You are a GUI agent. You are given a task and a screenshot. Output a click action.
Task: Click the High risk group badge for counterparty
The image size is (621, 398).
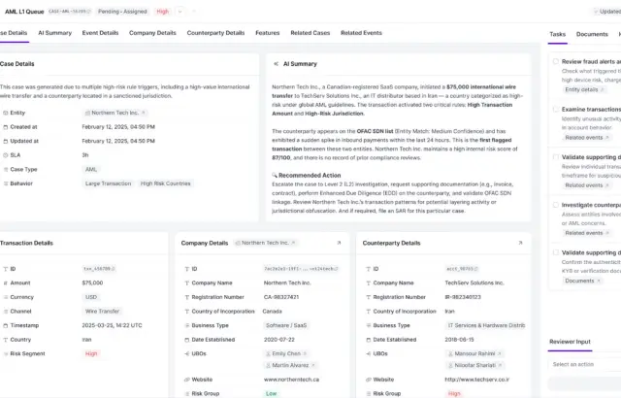coord(454,394)
